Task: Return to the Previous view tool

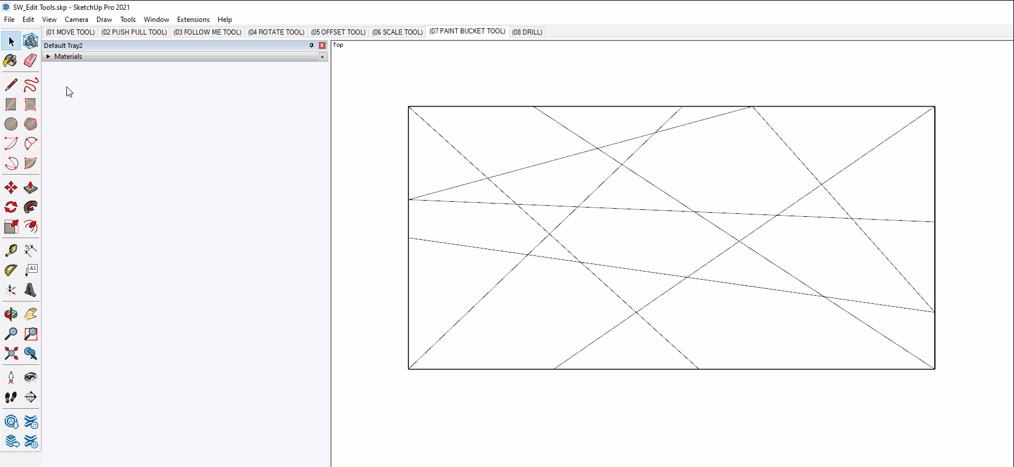Action: tap(31, 353)
